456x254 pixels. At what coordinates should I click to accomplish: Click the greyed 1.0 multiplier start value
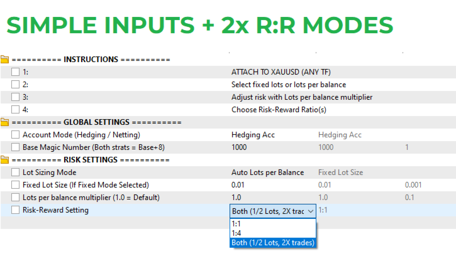pos(323,198)
